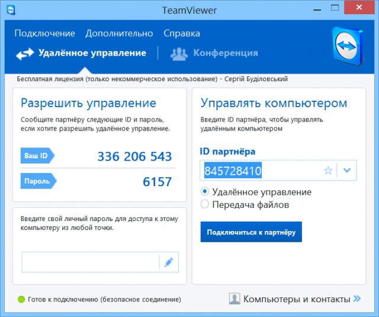Open the Подключение menu
Screen dimensions: 379x317
pyautogui.click(x=45, y=33)
